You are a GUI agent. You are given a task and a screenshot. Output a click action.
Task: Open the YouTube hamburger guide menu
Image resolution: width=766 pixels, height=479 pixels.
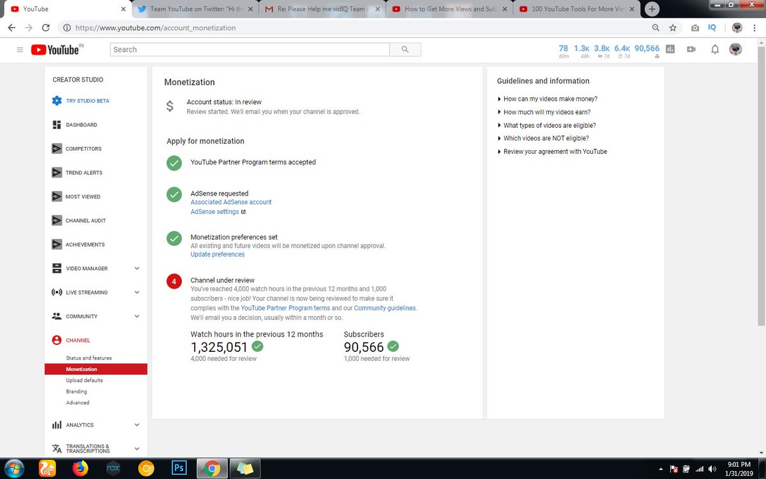click(20, 50)
